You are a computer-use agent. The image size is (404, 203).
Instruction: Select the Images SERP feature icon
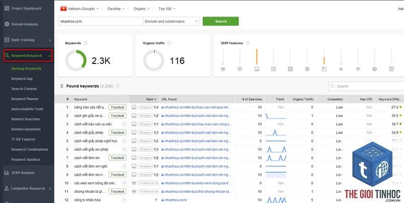click(x=257, y=69)
